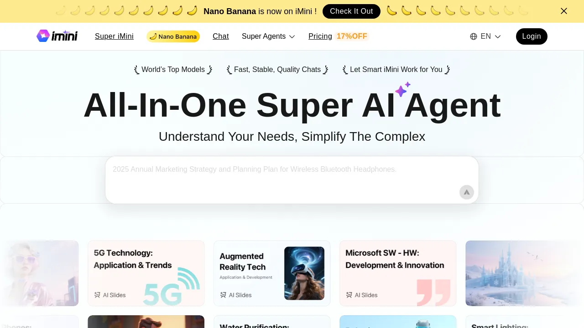This screenshot has width=584, height=328.
Task: Click AI Slides icon on 5G card
Action: (x=97, y=295)
